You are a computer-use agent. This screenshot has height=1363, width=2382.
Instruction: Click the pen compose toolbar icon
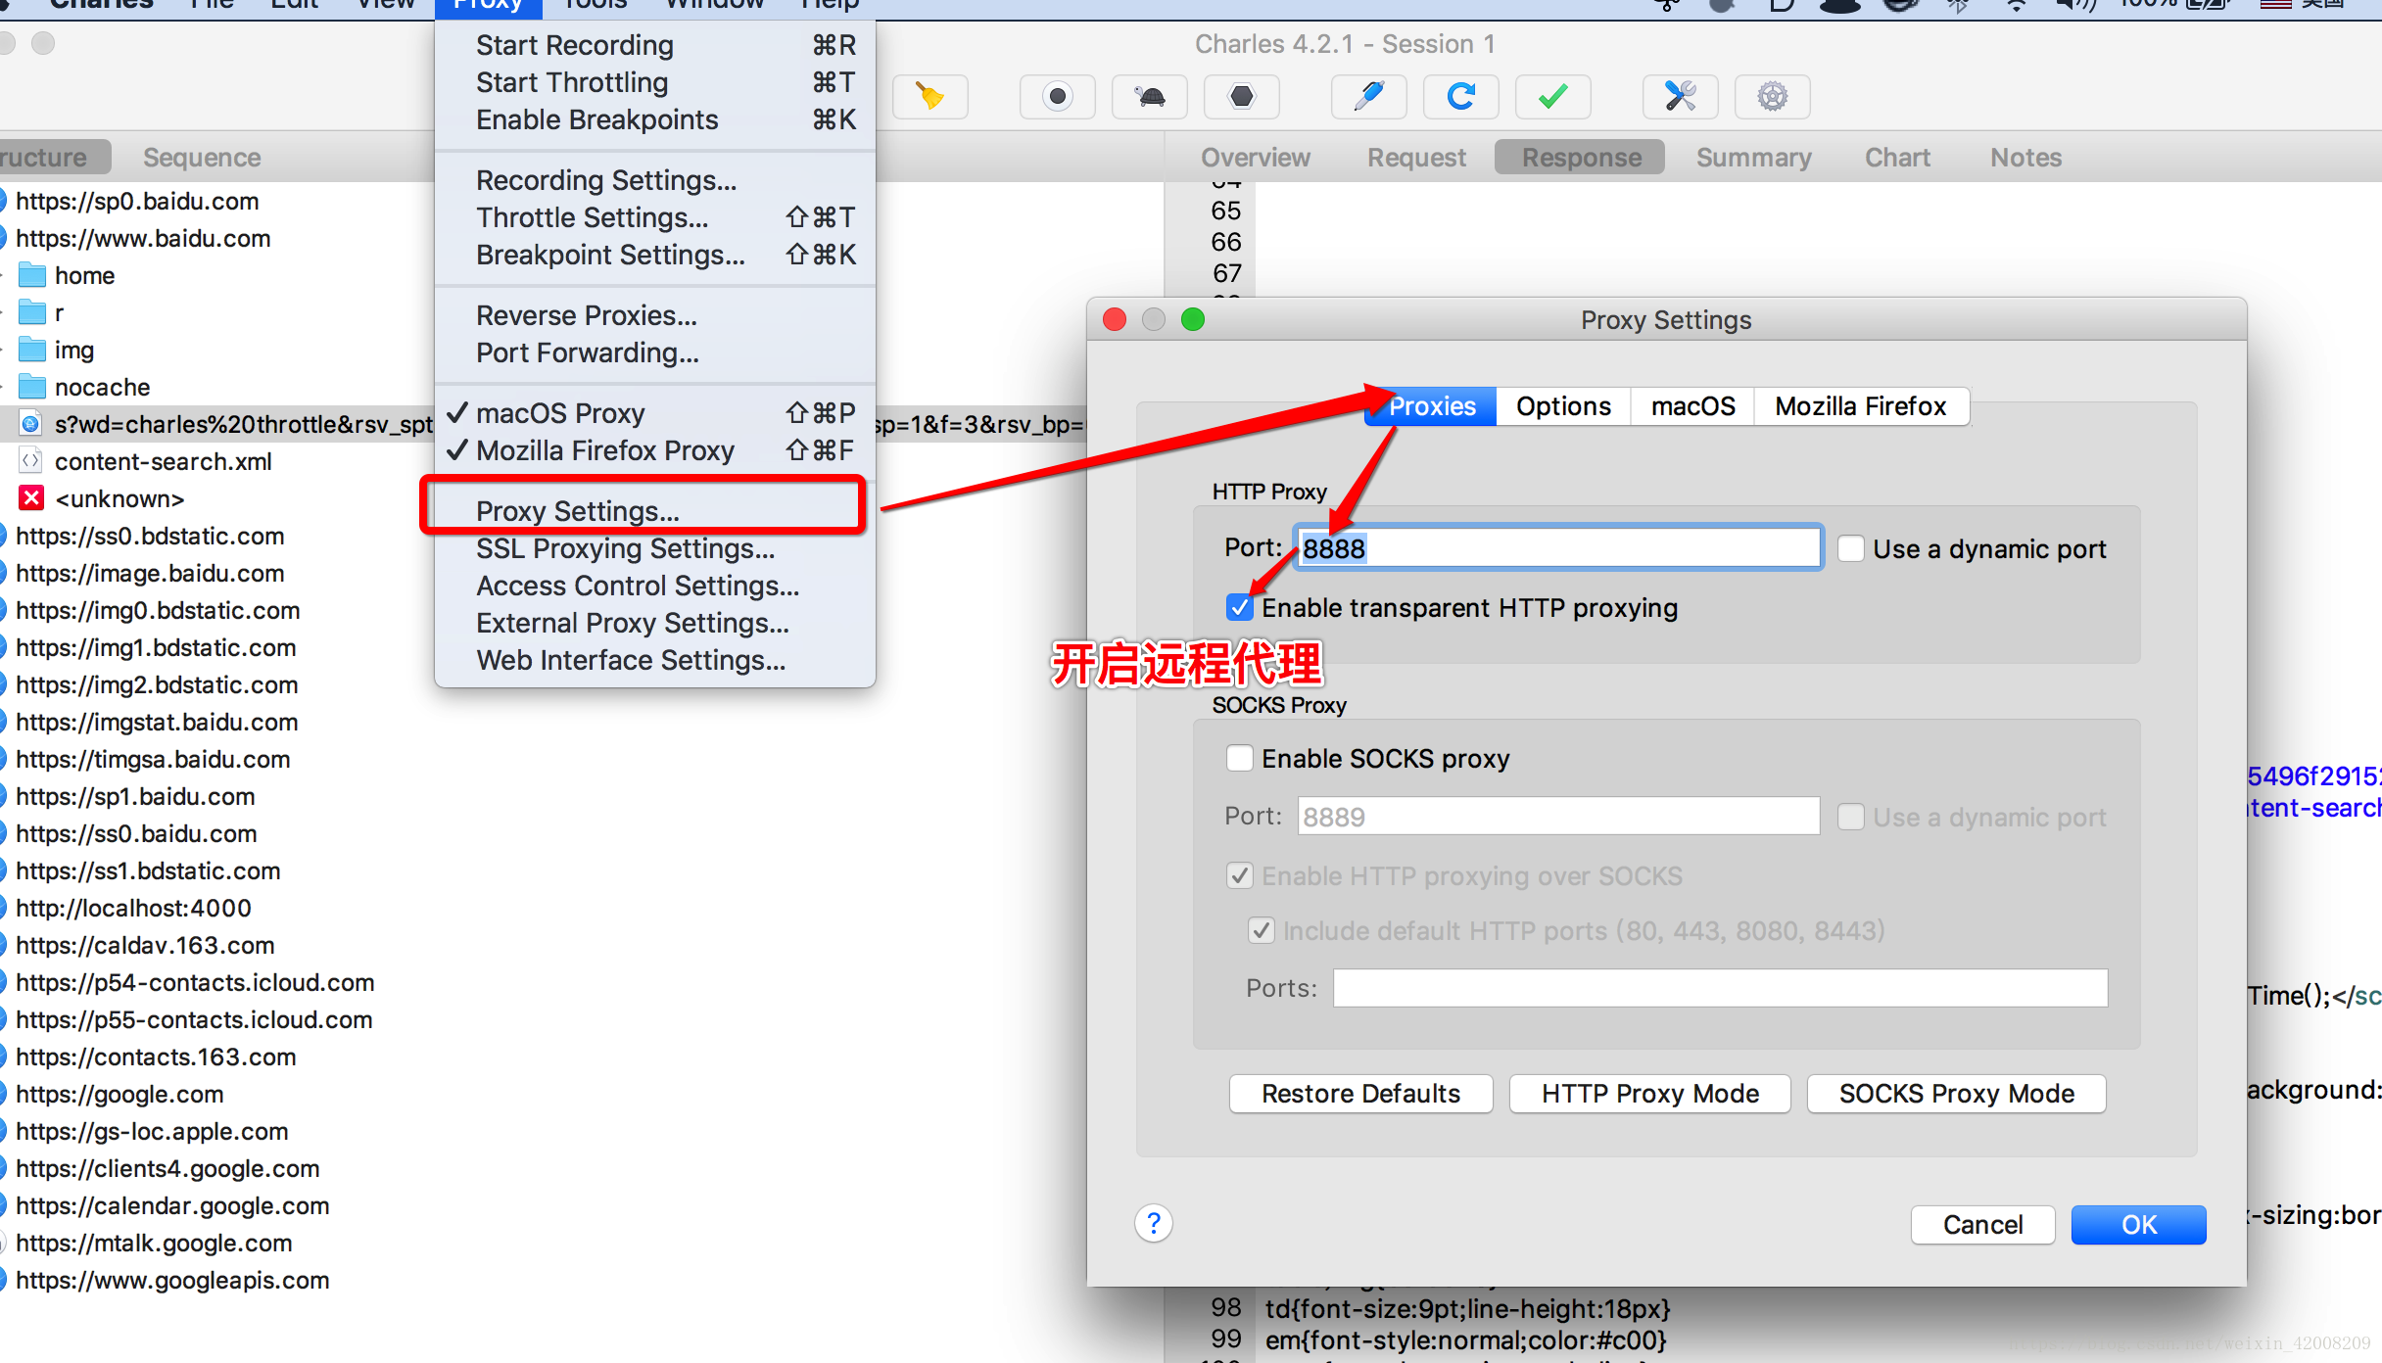1369,97
